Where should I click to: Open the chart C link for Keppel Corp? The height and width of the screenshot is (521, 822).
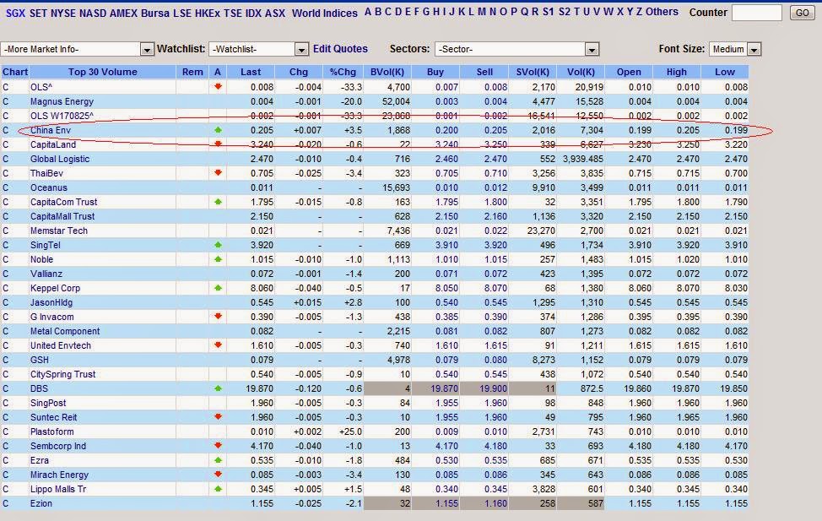[x=6, y=288]
